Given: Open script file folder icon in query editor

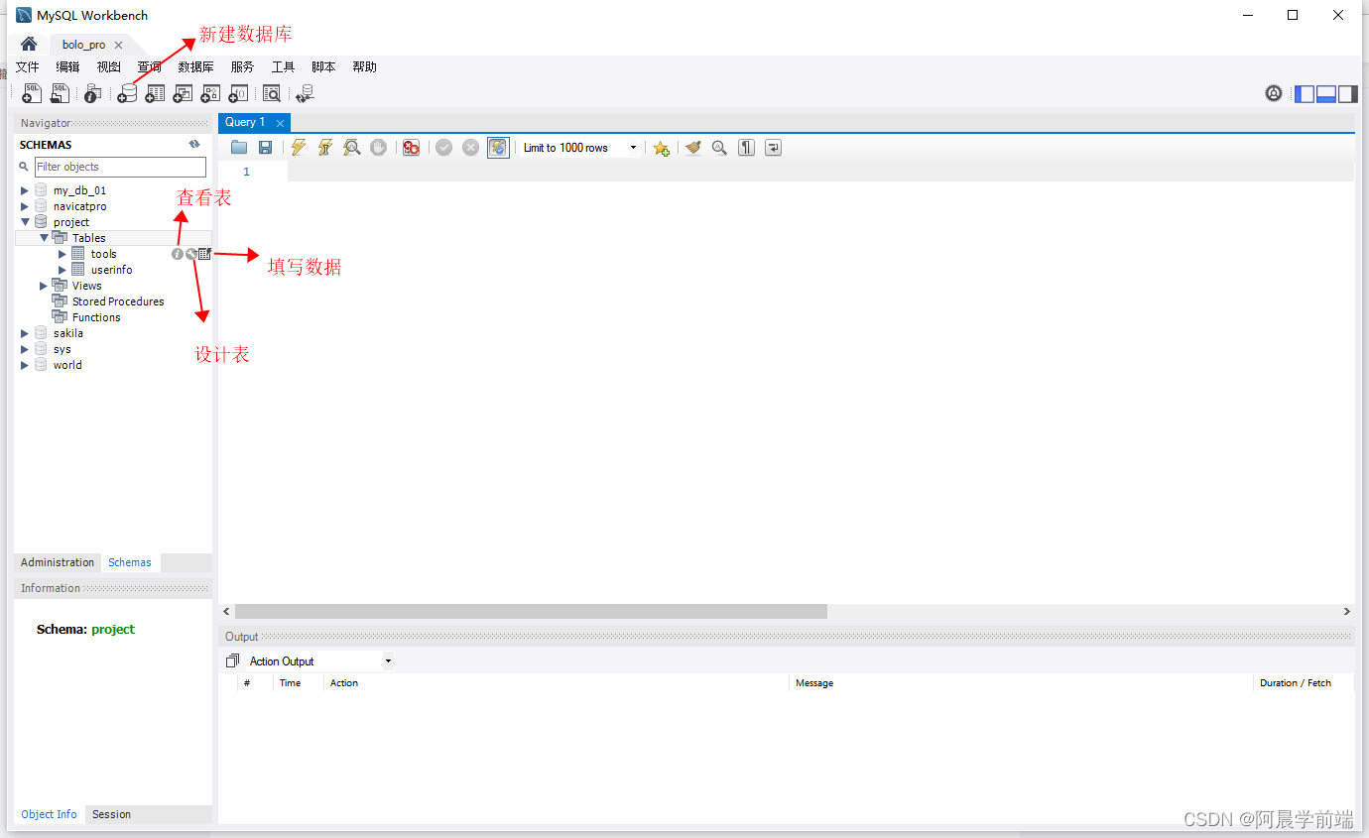Looking at the screenshot, I should point(239,148).
